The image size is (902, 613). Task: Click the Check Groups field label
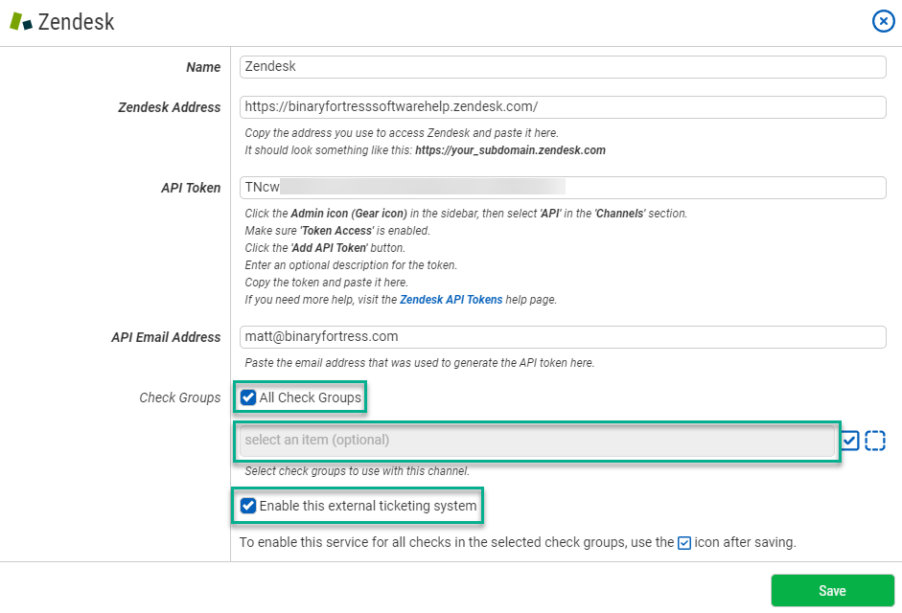179,397
